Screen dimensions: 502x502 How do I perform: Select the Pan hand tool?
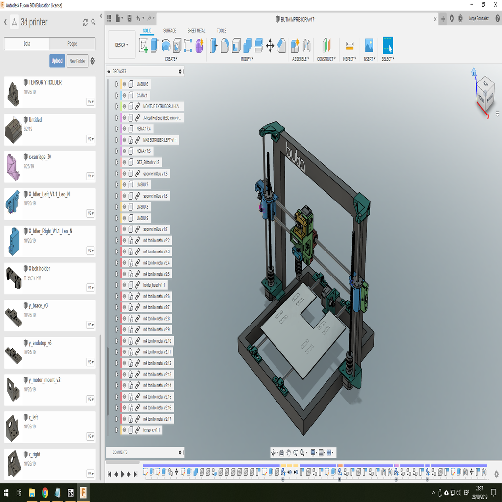pos(289,453)
